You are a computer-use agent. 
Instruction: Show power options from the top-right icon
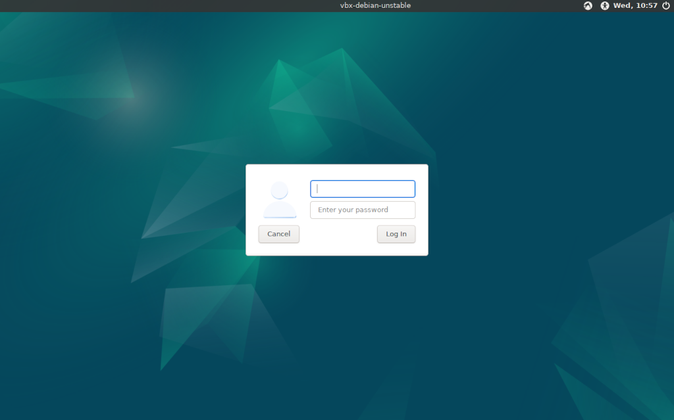click(x=666, y=5)
